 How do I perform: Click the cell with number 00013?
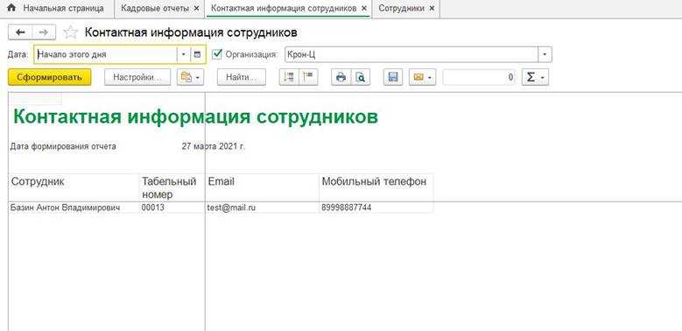172,208
